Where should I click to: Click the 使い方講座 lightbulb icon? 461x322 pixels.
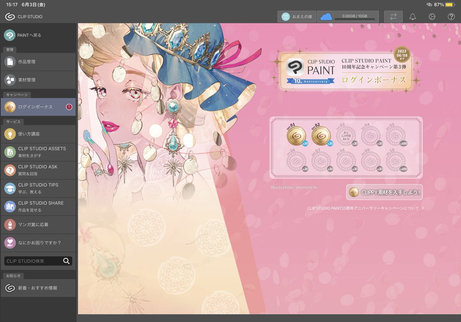pos(10,134)
